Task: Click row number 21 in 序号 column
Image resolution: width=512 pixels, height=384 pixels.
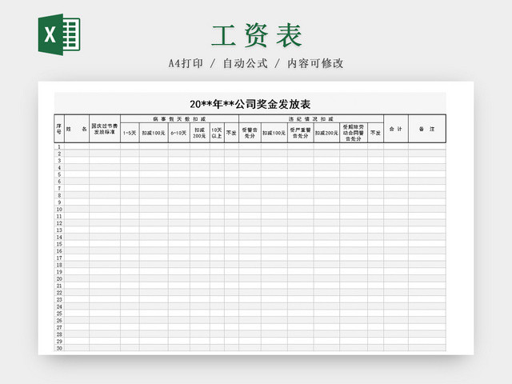Action: tap(59, 286)
